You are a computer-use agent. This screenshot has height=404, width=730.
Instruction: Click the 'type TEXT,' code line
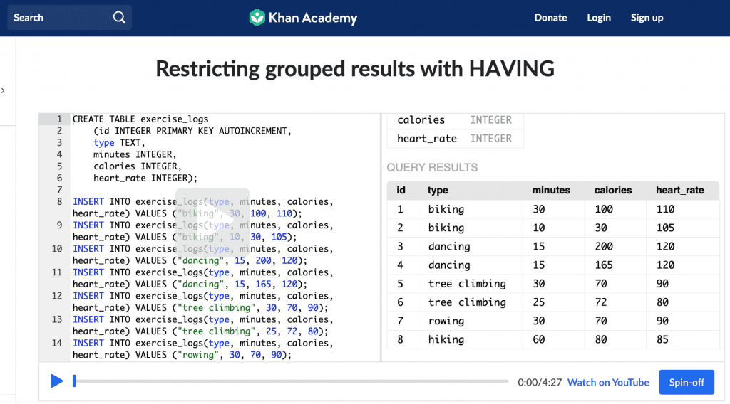tap(119, 143)
